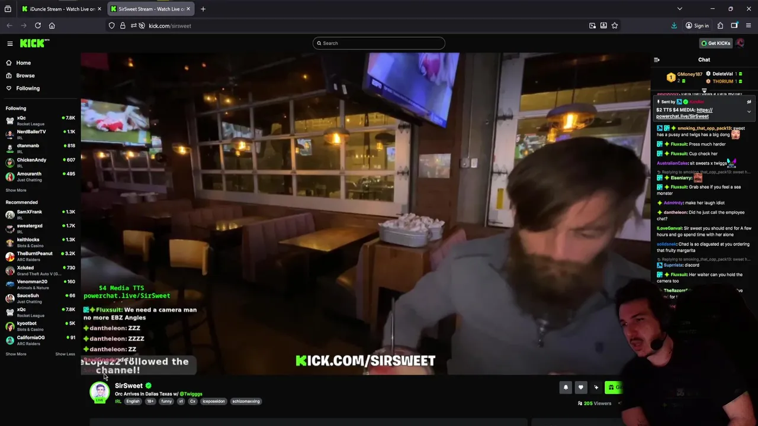This screenshot has width=758, height=426.
Task: Open @Twigggs mention link
Action: click(191, 394)
